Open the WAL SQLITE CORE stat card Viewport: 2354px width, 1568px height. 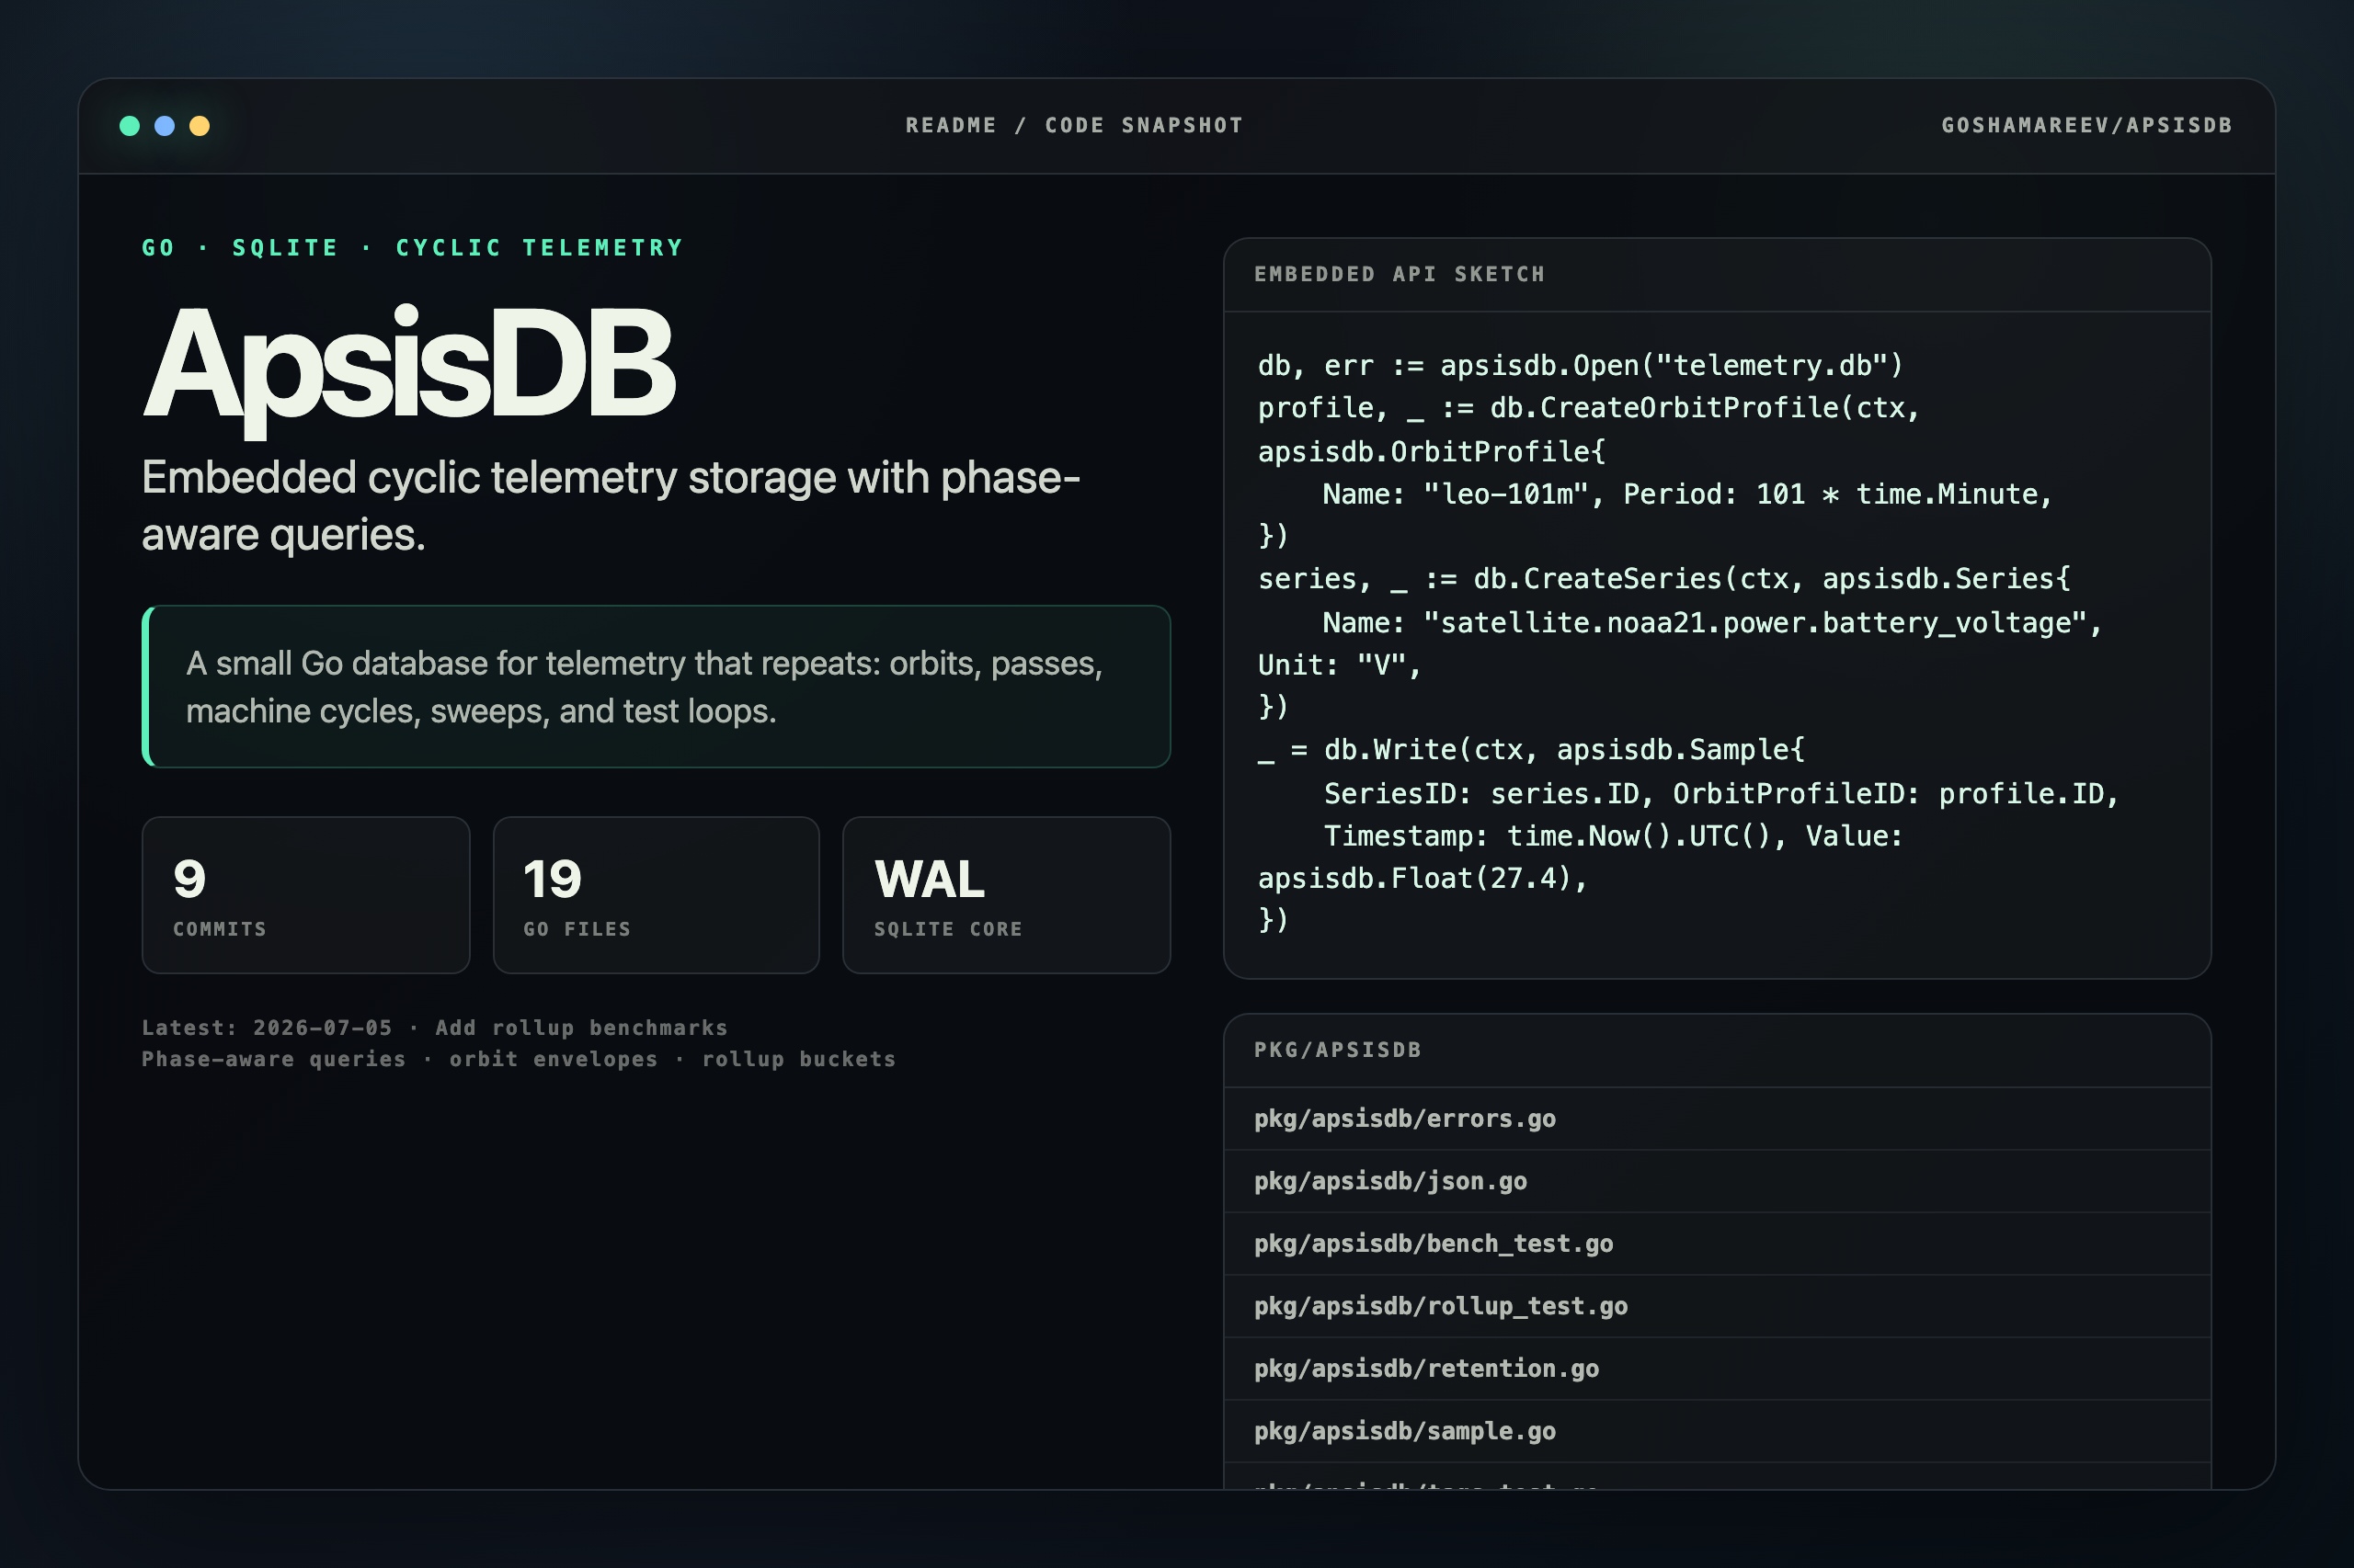point(1007,895)
